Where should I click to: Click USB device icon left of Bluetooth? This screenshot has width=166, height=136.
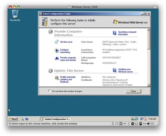coord(125,123)
